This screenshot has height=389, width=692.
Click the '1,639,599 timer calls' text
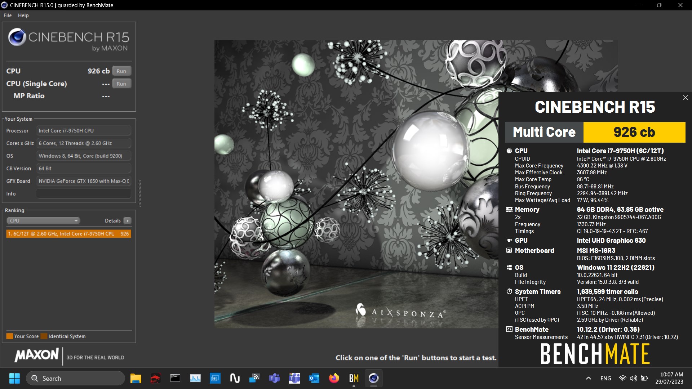pos(607,291)
